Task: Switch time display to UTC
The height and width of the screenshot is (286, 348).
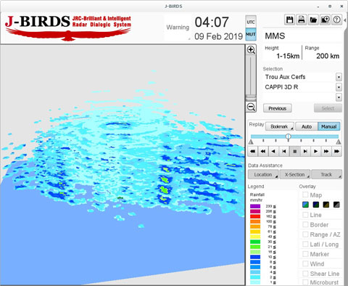Action: [251, 22]
